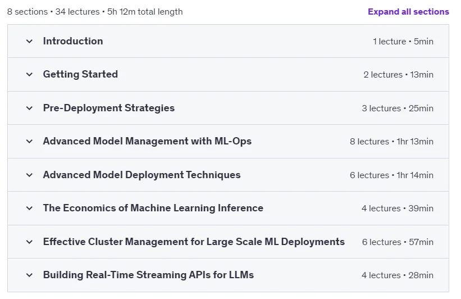
Task: Expand the Getting Started chevron
Action: pos(29,74)
